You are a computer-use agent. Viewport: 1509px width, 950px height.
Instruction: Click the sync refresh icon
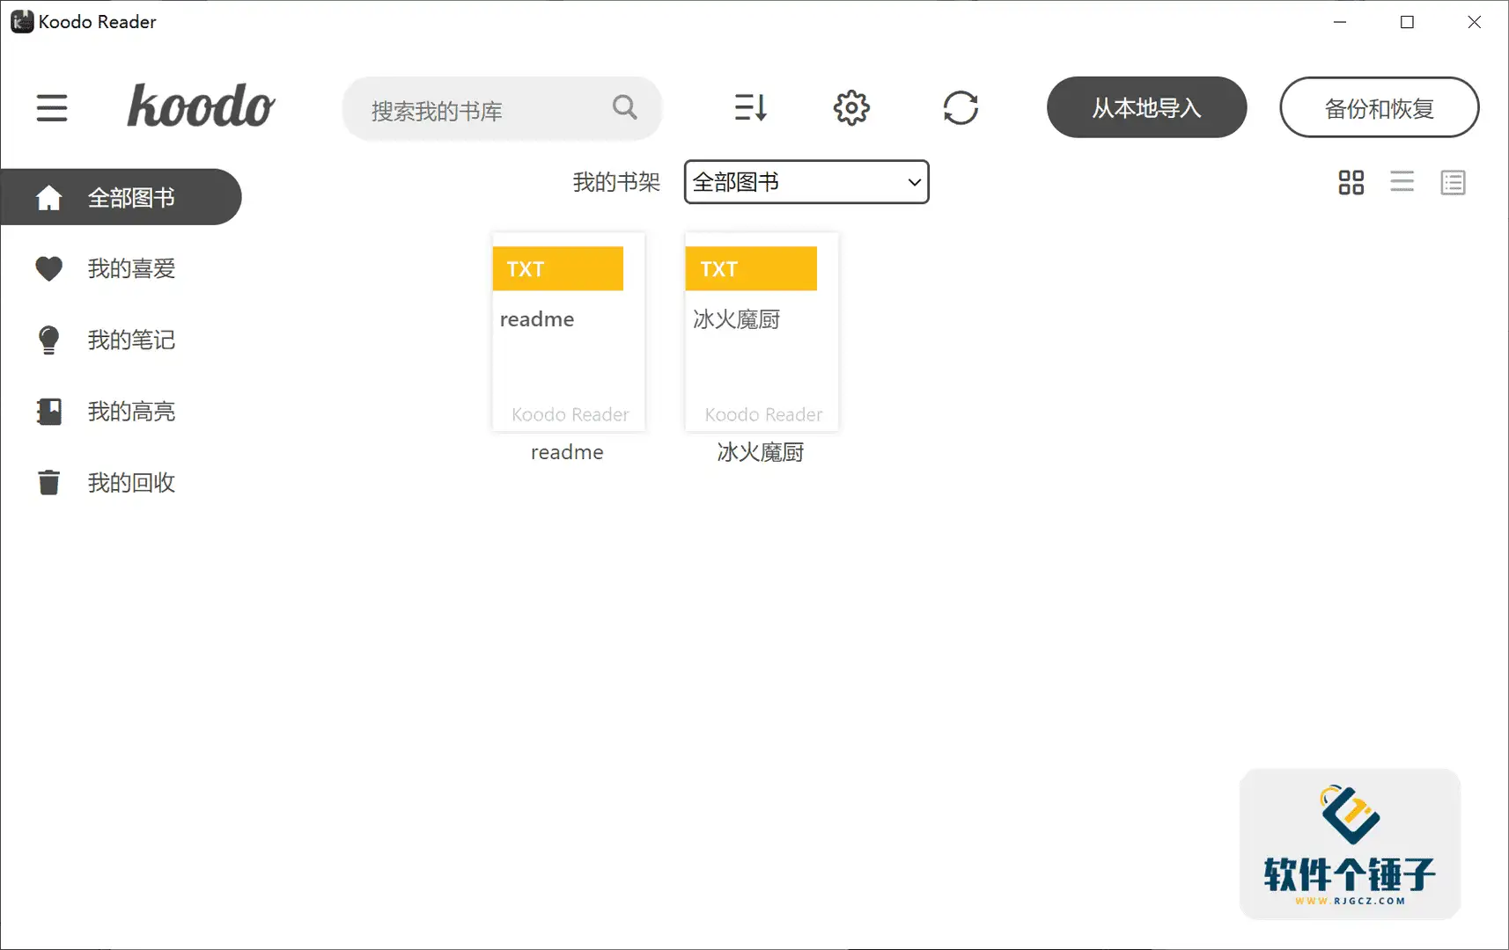961,108
